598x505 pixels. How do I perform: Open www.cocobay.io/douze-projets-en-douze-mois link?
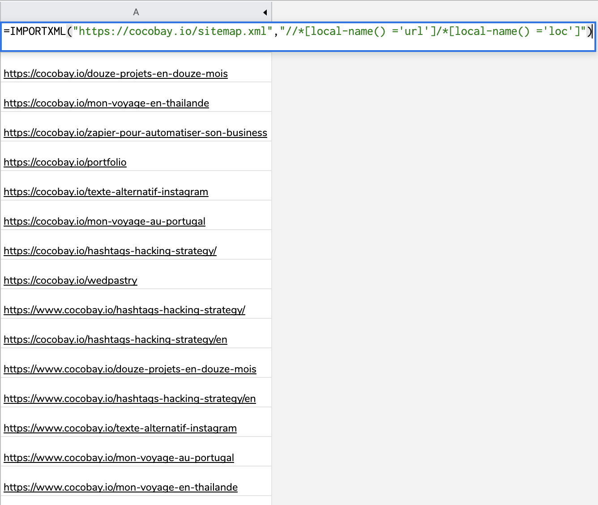pyautogui.click(x=130, y=369)
